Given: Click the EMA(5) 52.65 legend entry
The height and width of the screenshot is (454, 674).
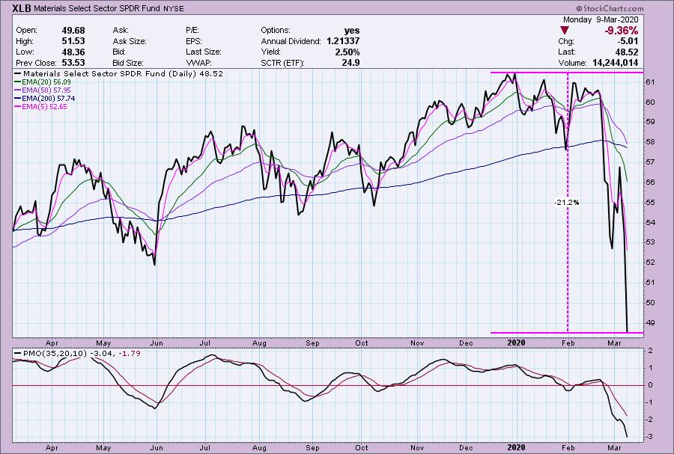Looking at the screenshot, I should 41,106.
